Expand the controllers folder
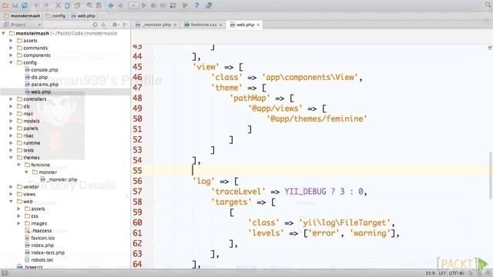The image size is (493, 277). [x=12, y=99]
